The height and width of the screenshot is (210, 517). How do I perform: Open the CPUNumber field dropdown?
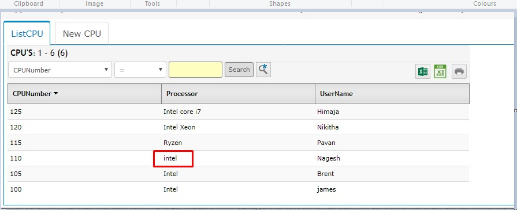[x=60, y=70]
